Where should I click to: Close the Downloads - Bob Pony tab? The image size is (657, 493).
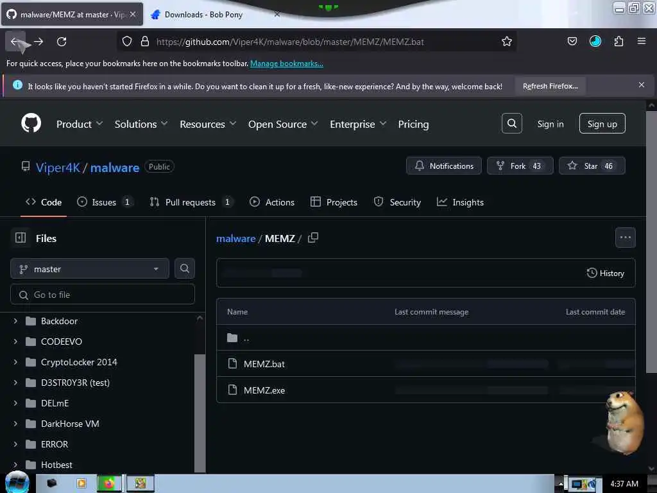[277, 14]
